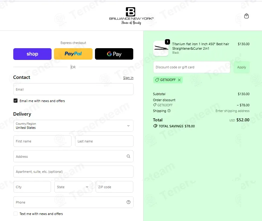Click the Subtotal $130.00 amount
The width and height of the screenshot is (262, 221).
coord(244,94)
